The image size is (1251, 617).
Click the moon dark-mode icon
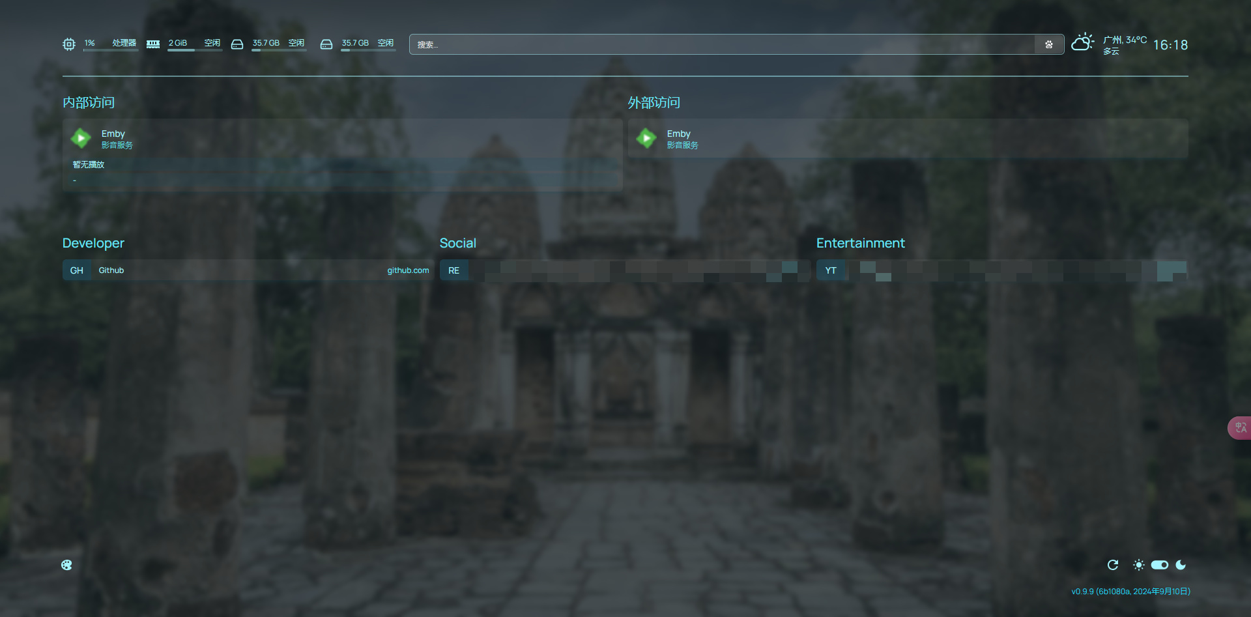[x=1181, y=565]
